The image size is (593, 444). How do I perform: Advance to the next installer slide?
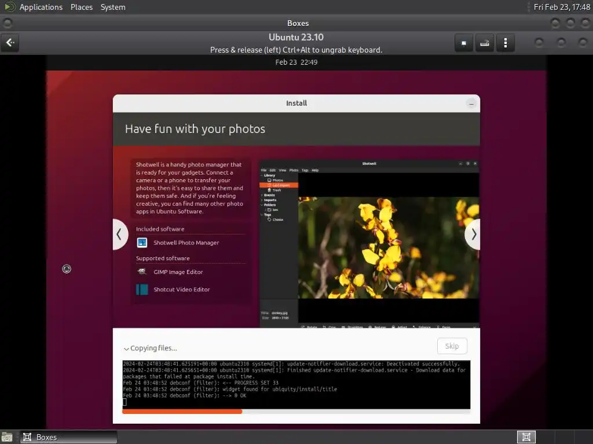coord(473,234)
